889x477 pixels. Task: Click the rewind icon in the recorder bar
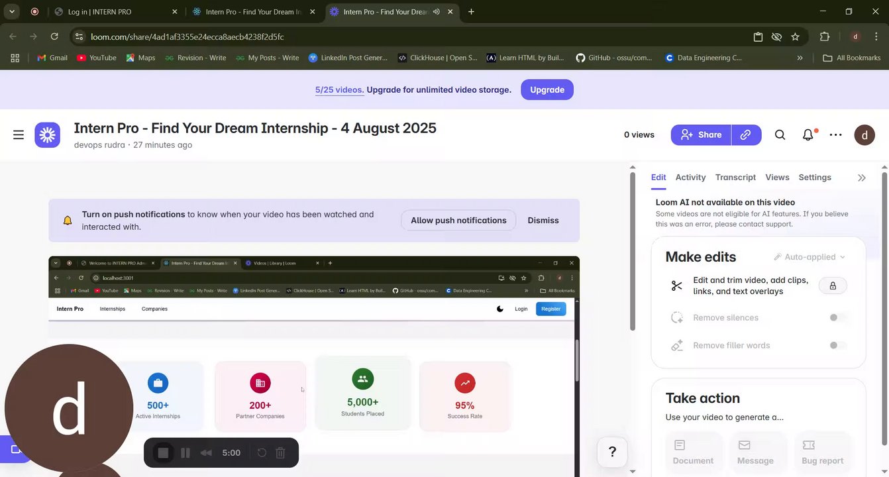tap(207, 453)
